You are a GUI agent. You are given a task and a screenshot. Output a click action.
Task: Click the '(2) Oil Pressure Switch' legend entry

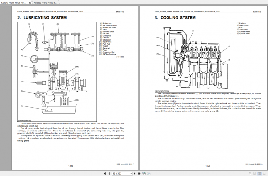click(109, 25)
